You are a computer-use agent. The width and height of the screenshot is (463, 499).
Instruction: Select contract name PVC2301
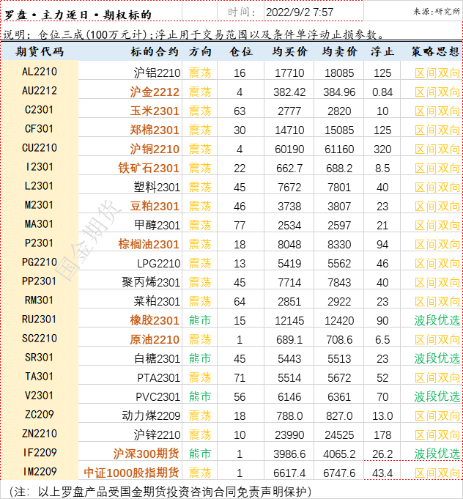158,397
